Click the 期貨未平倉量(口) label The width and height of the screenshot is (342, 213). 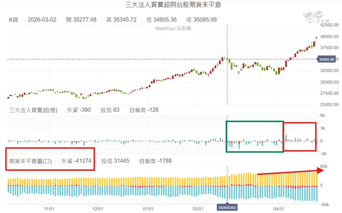click(x=31, y=161)
